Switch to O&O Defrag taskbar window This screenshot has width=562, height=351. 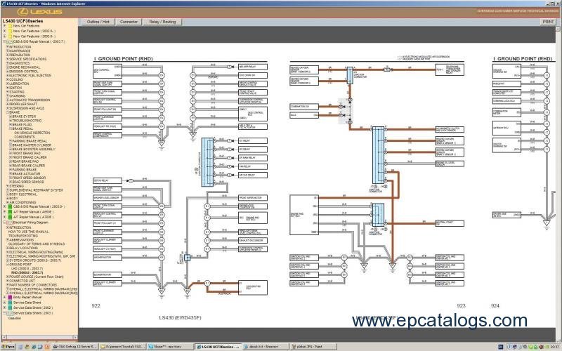(75, 347)
